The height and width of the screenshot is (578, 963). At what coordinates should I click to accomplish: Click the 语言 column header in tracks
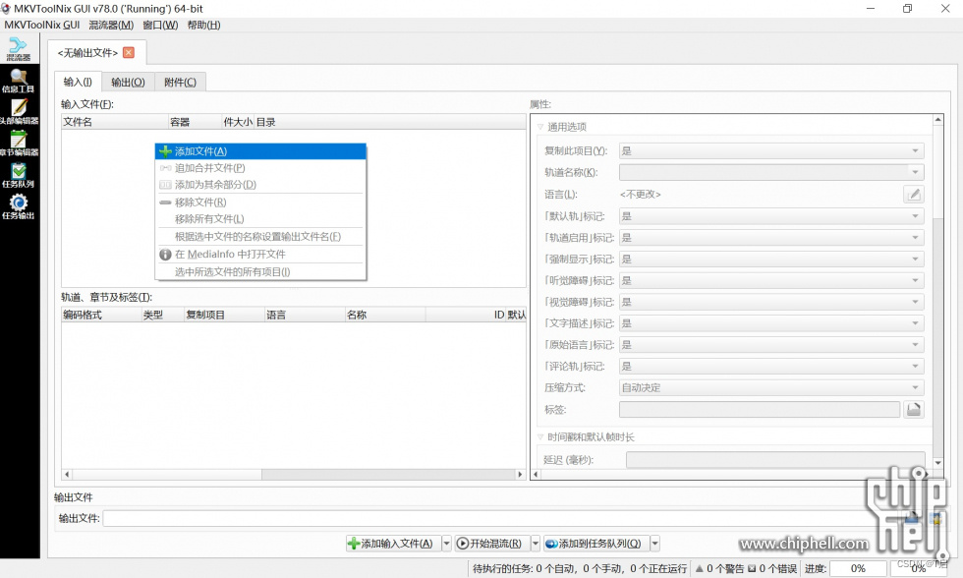304,315
